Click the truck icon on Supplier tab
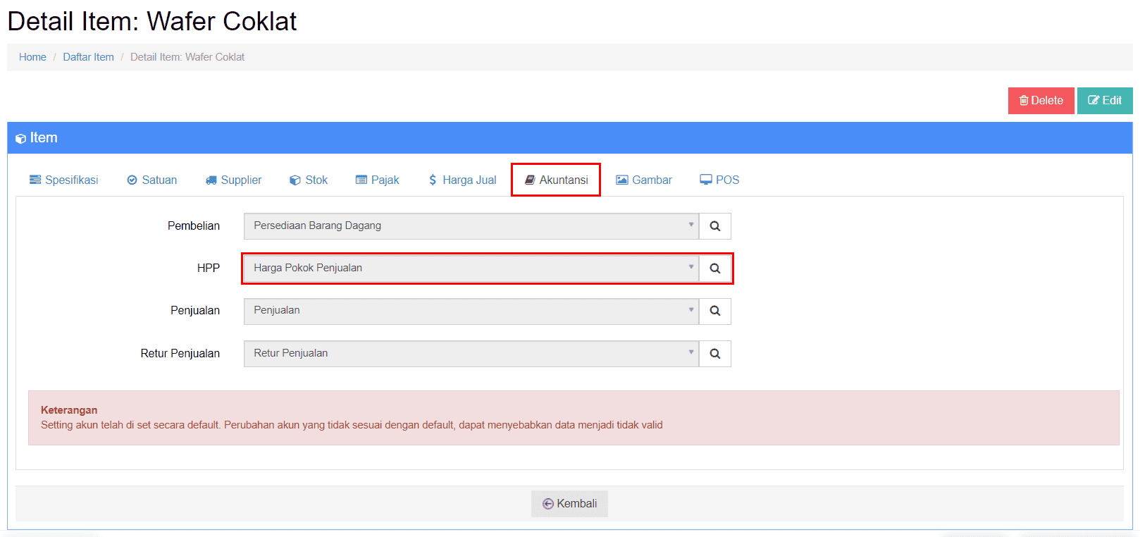 (211, 180)
